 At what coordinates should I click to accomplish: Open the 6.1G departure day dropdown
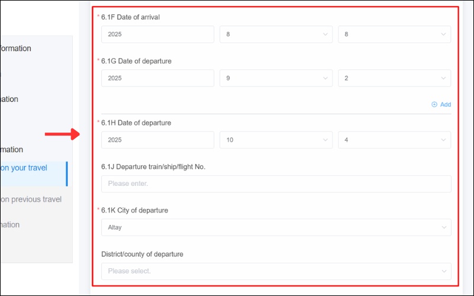pyautogui.click(x=394, y=78)
